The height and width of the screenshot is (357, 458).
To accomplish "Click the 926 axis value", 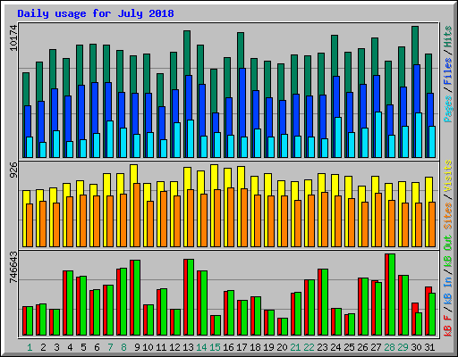I will click(13, 170).
